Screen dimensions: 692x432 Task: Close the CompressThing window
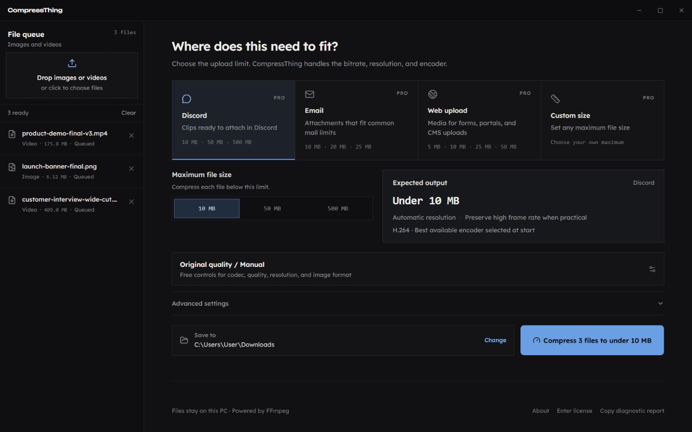[x=681, y=10]
